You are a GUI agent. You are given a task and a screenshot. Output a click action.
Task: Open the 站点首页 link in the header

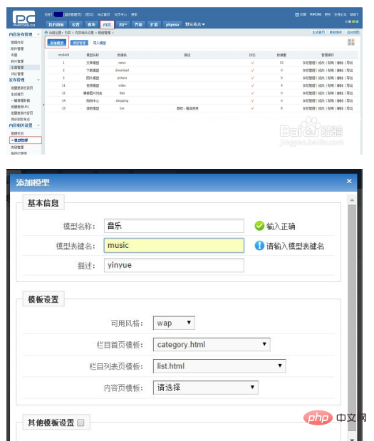point(103,14)
